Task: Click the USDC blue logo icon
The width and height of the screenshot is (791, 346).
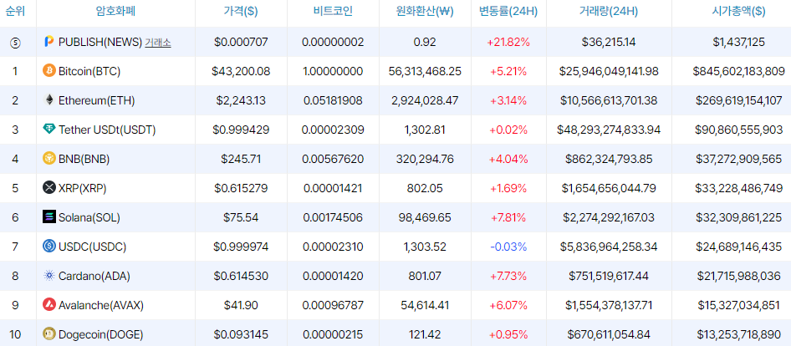Action: click(x=49, y=247)
